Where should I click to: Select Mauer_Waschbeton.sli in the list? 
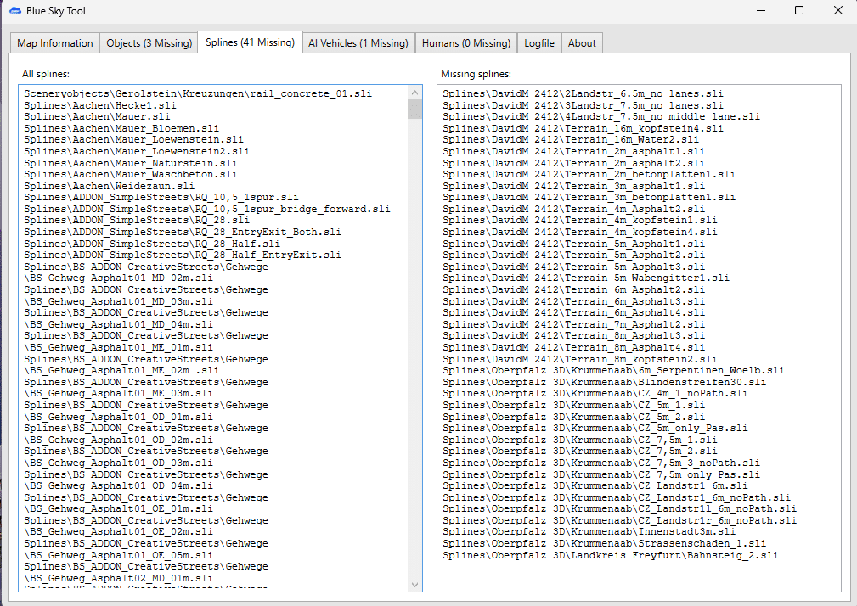pyautogui.click(x=131, y=174)
